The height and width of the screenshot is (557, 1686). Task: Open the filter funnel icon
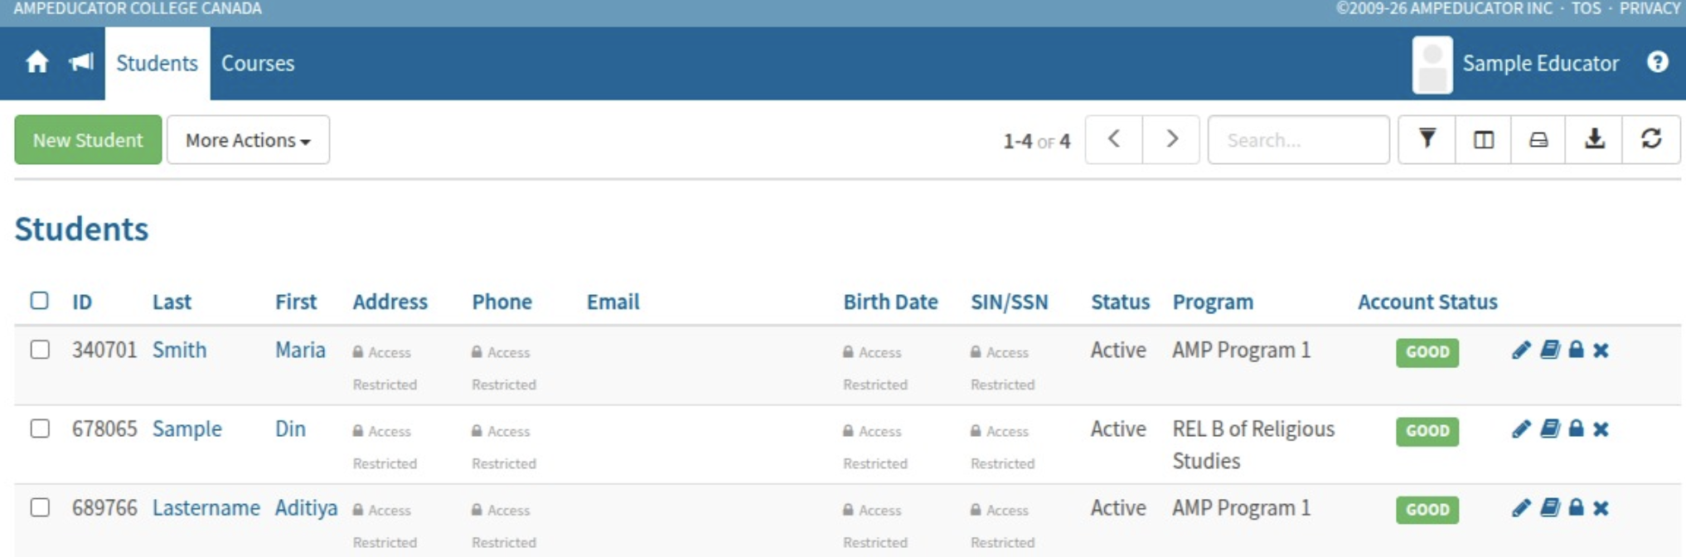coord(1427,139)
